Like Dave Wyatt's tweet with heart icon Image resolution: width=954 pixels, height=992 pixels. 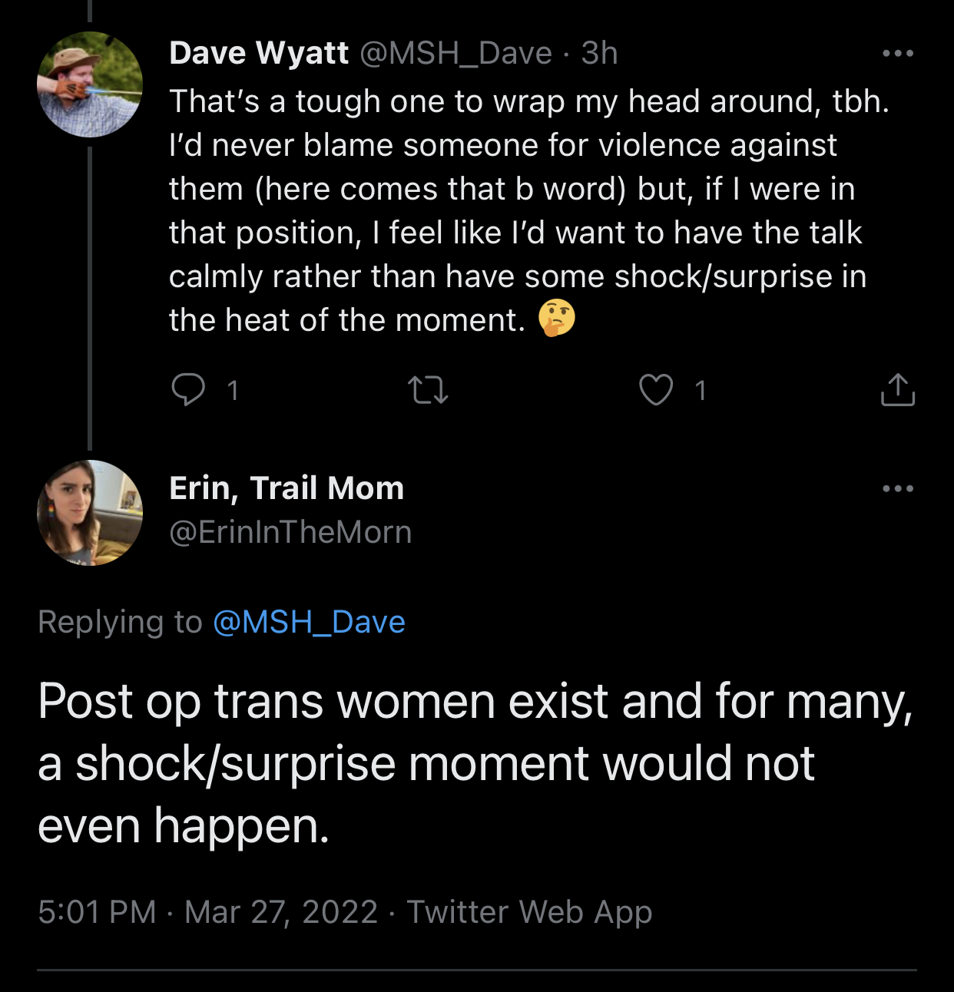(x=656, y=390)
